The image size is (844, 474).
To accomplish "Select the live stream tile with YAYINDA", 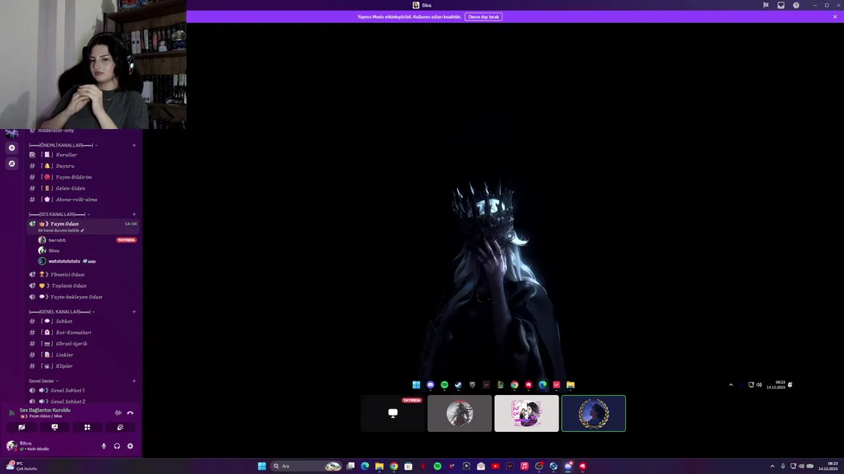I will [393, 413].
